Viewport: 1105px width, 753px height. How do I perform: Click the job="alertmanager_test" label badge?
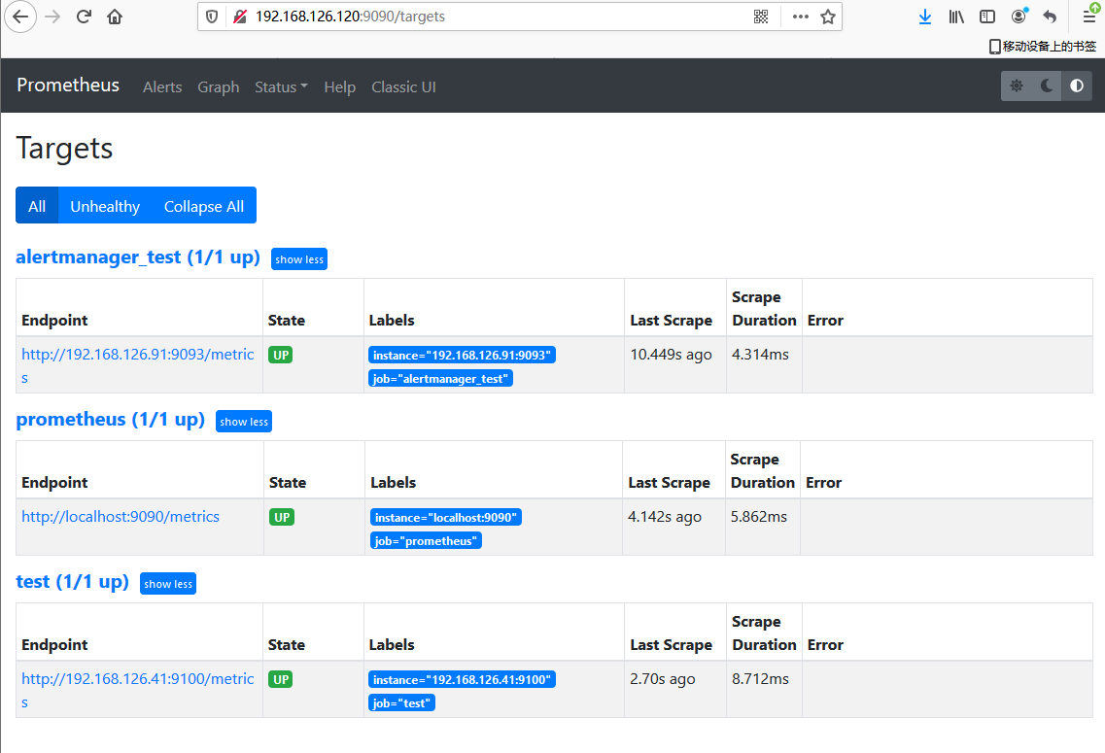coord(440,378)
